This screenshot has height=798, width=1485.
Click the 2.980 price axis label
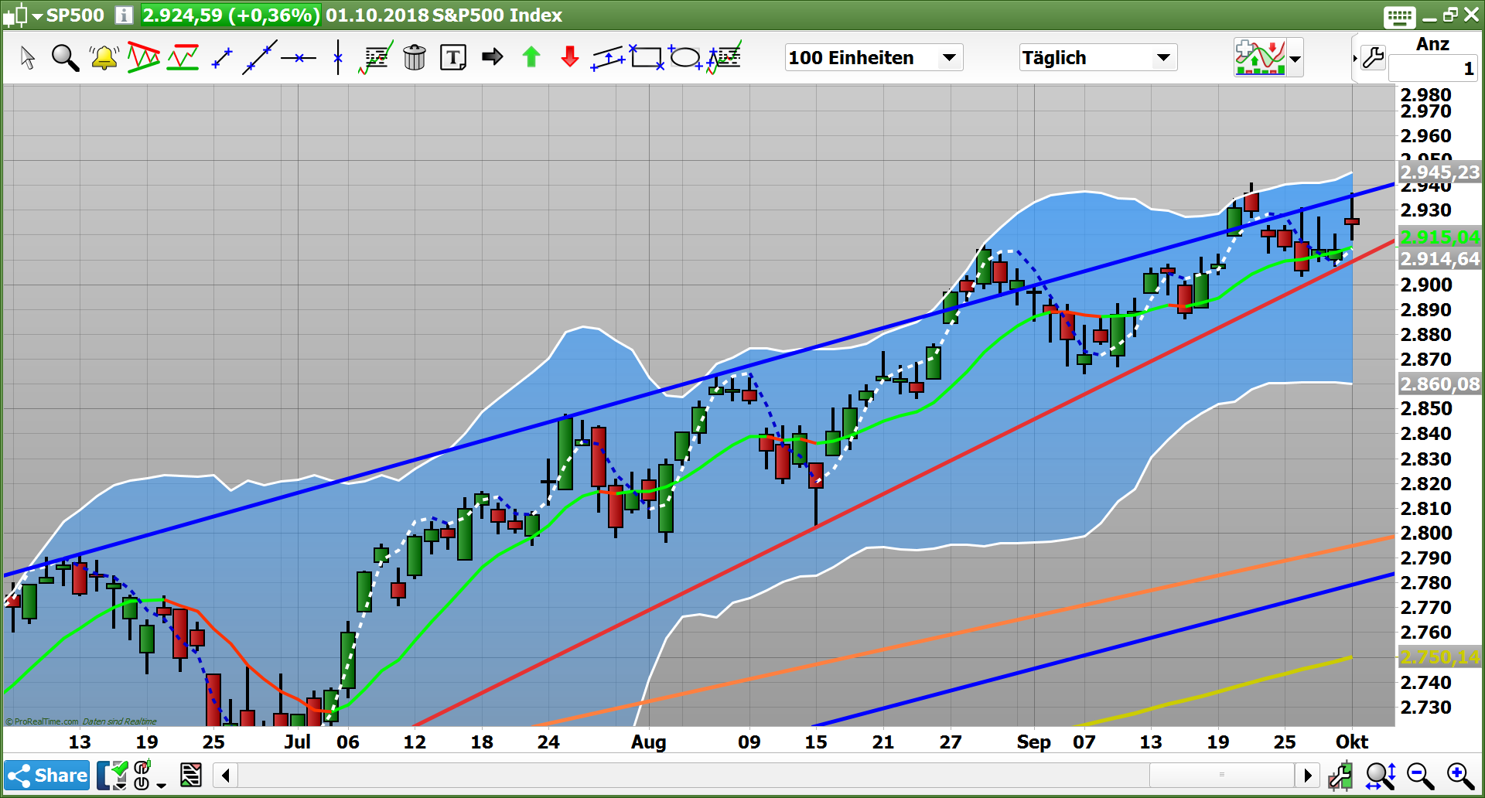coord(1425,95)
